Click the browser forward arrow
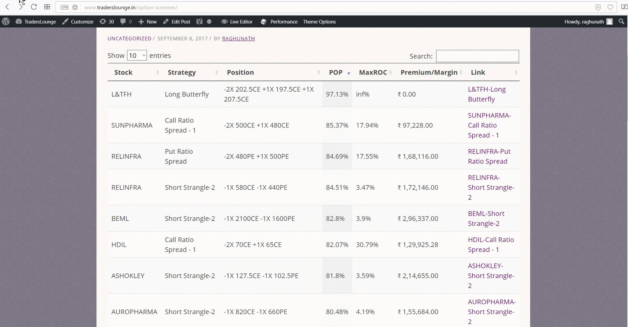 (20, 7)
